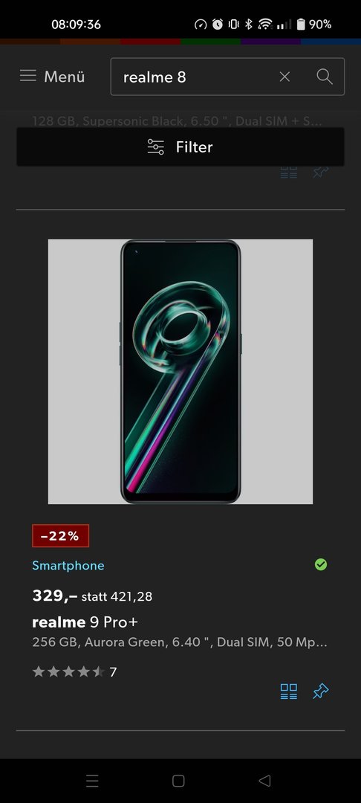Tap the Android back navigation arrow
361x803 pixels.
click(264, 781)
